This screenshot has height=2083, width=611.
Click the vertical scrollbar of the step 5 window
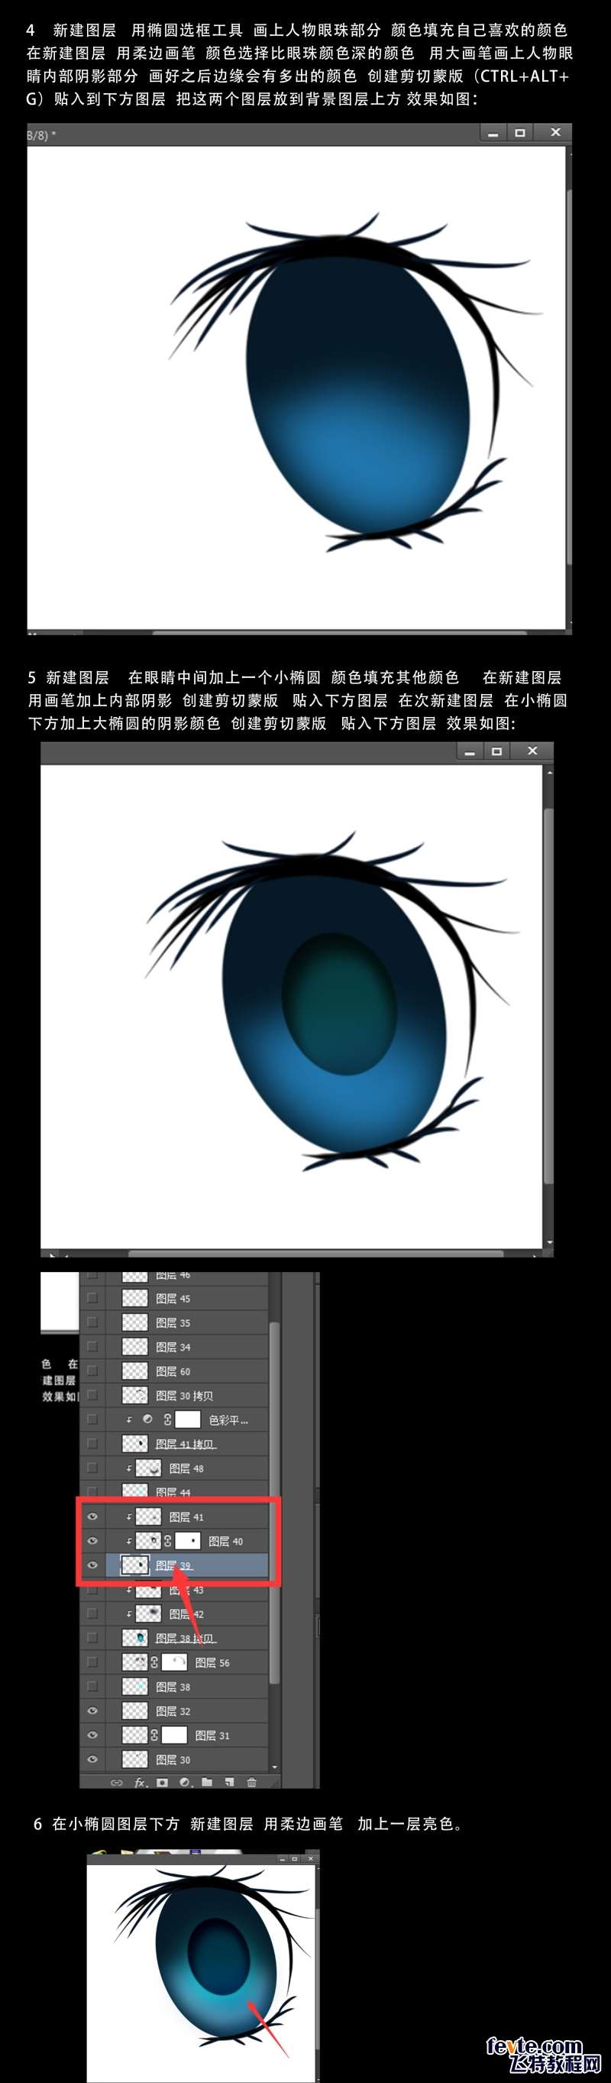549,994
